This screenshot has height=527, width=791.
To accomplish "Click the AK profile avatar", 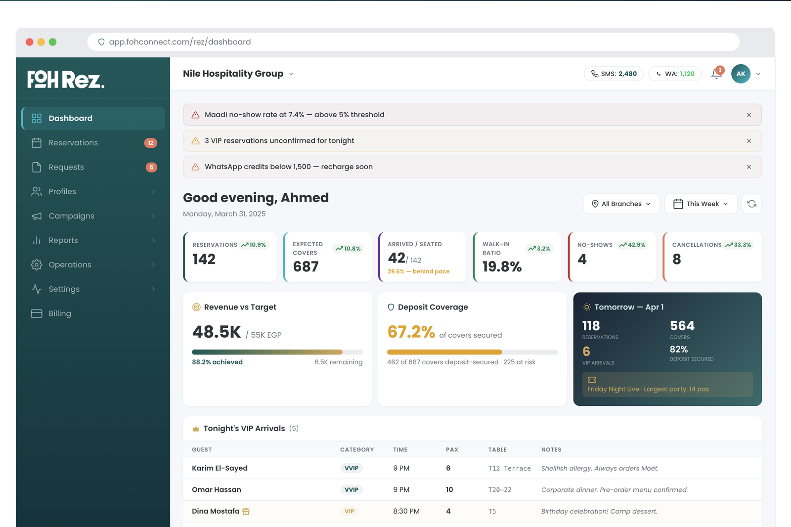I will coord(740,73).
